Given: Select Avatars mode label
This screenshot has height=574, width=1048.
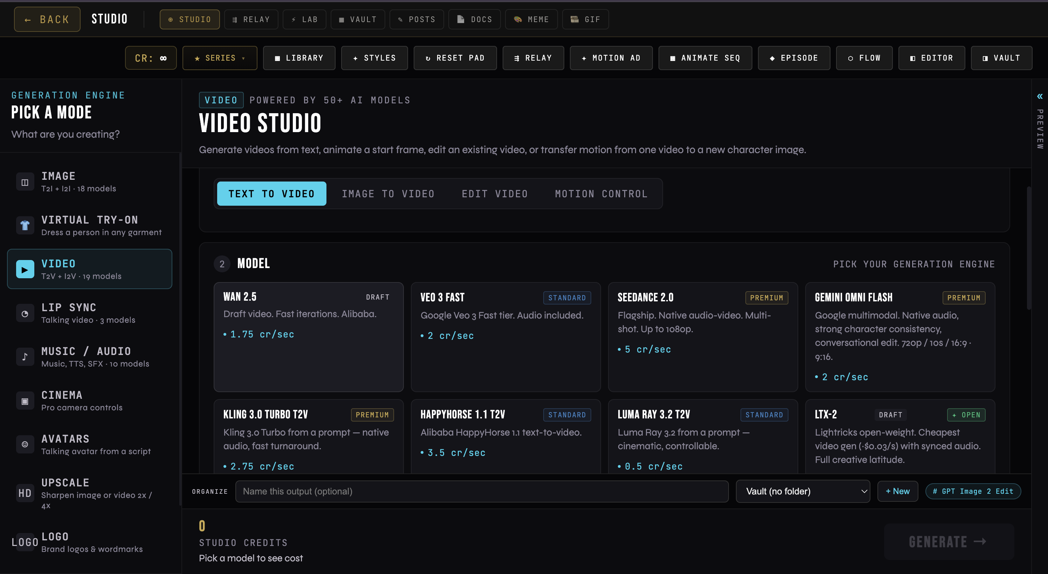Looking at the screenshot, I should (x=65, y=438).
